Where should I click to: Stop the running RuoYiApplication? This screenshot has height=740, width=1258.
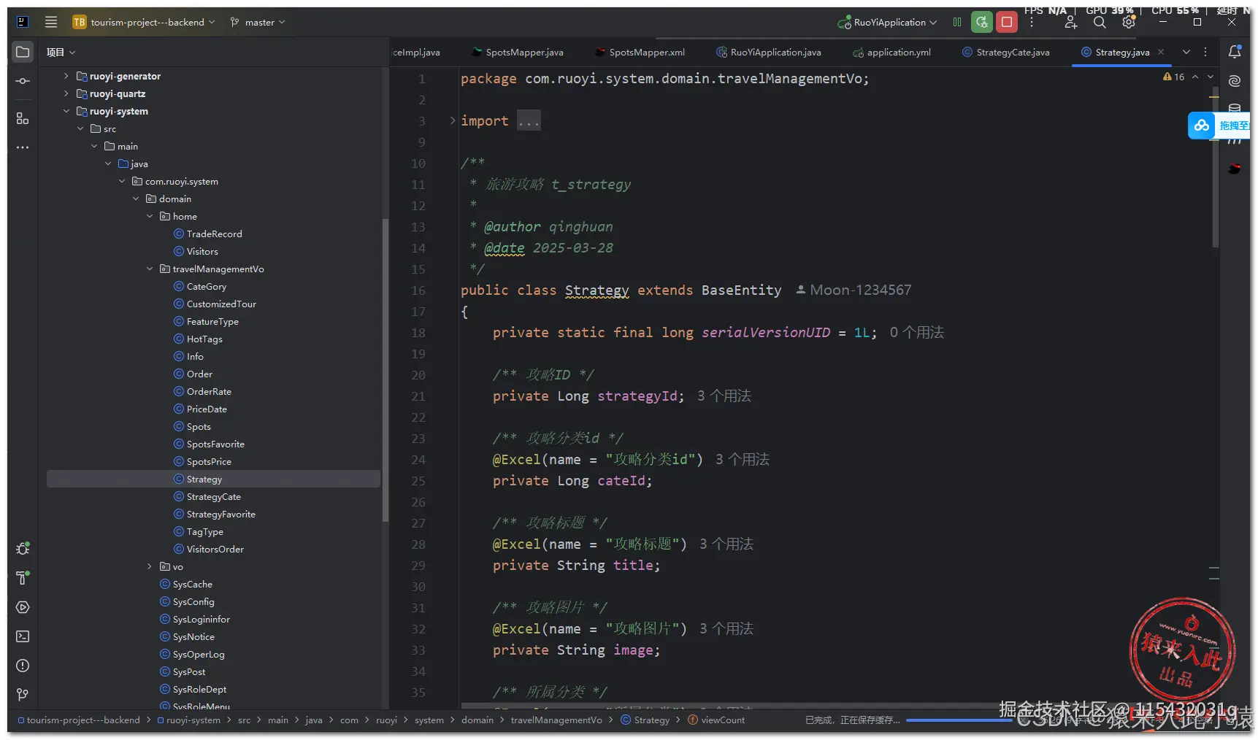pos(1007,22)
